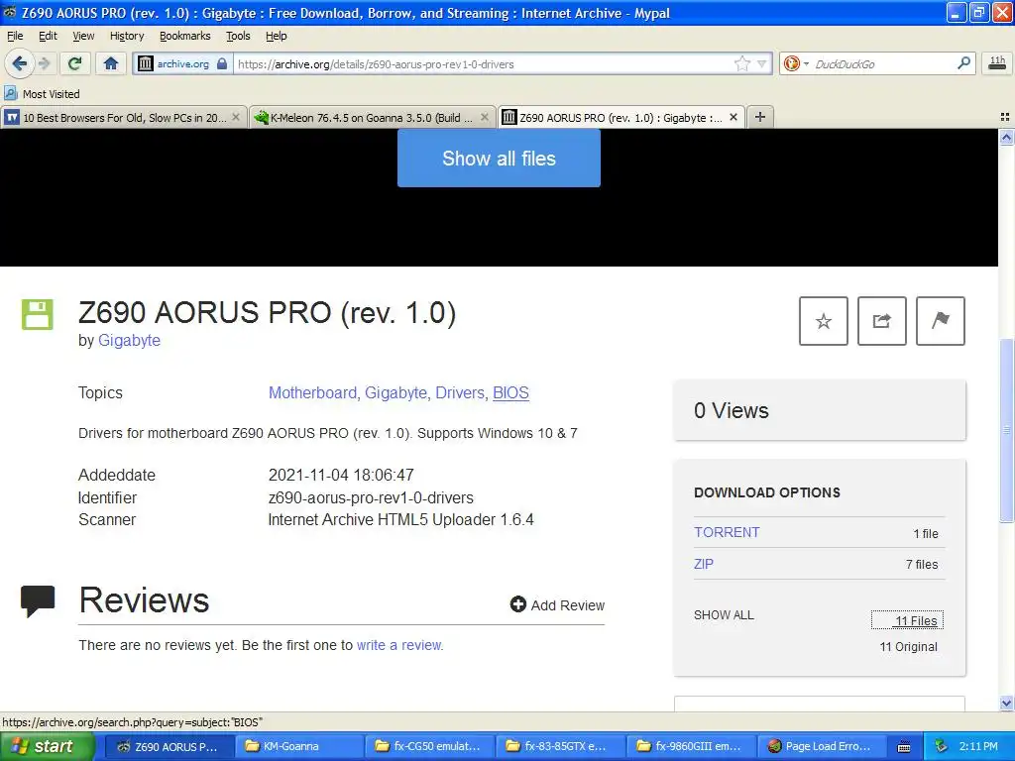
Task: Favorite the item with the star button
Action: pyautogui.click(x=824, y=321)
